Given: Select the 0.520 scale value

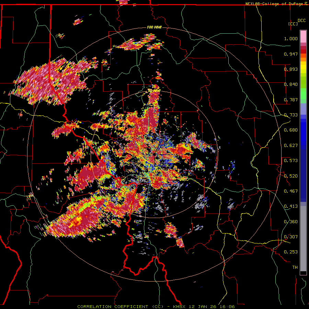Looking at the screenshot, I should click(291, 176).
